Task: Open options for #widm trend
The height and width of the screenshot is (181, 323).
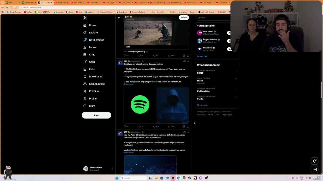Action: point(236,97)
